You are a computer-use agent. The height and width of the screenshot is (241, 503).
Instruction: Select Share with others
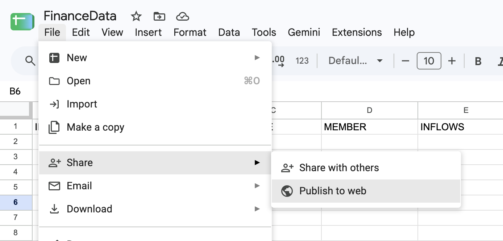point(366,168)
